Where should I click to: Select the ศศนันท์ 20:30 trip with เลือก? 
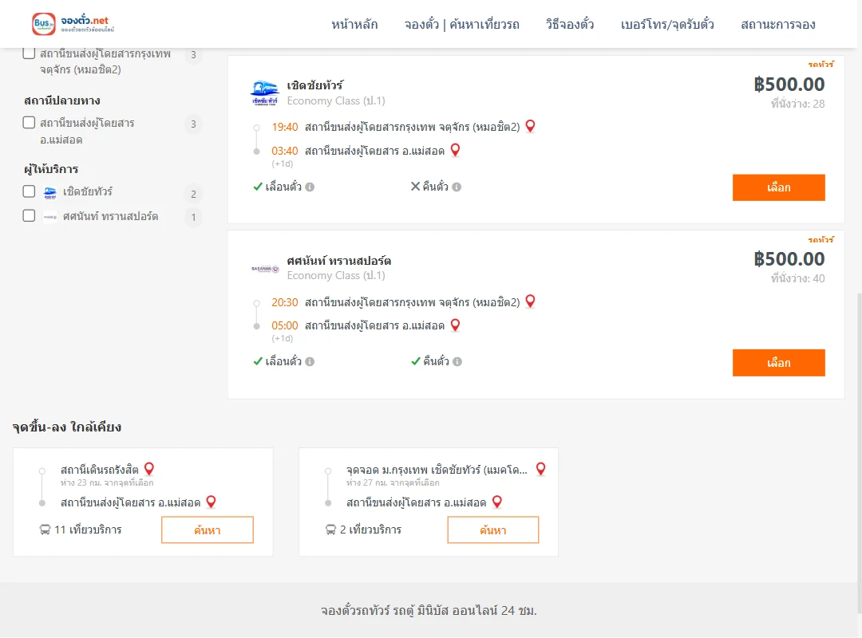coord(778,363)
